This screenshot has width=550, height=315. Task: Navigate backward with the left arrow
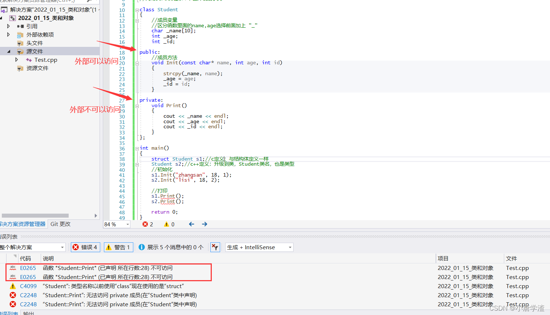(191, 224)
